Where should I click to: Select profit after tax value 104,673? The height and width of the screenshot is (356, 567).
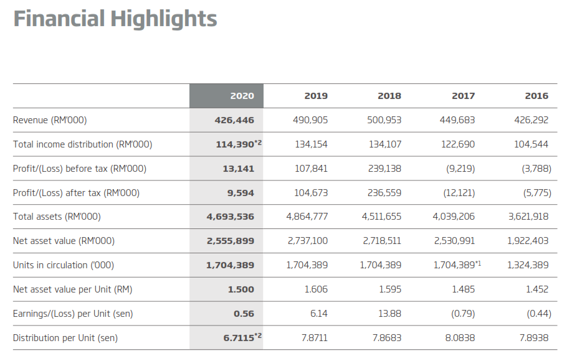(311, 193)
